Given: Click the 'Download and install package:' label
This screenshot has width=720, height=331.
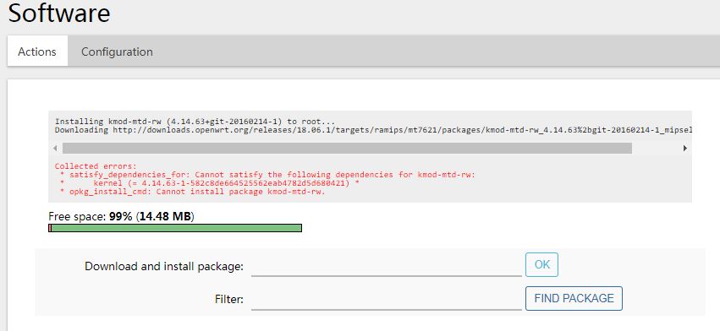Looking at the screenshot, I should tap(164, 266).
